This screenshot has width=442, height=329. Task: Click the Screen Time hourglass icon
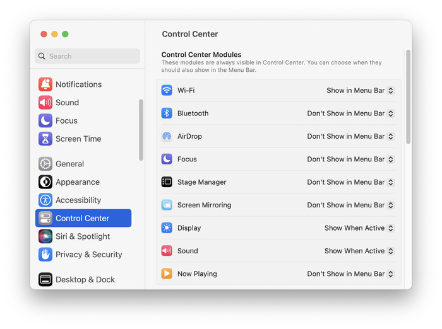coord(45,139)
